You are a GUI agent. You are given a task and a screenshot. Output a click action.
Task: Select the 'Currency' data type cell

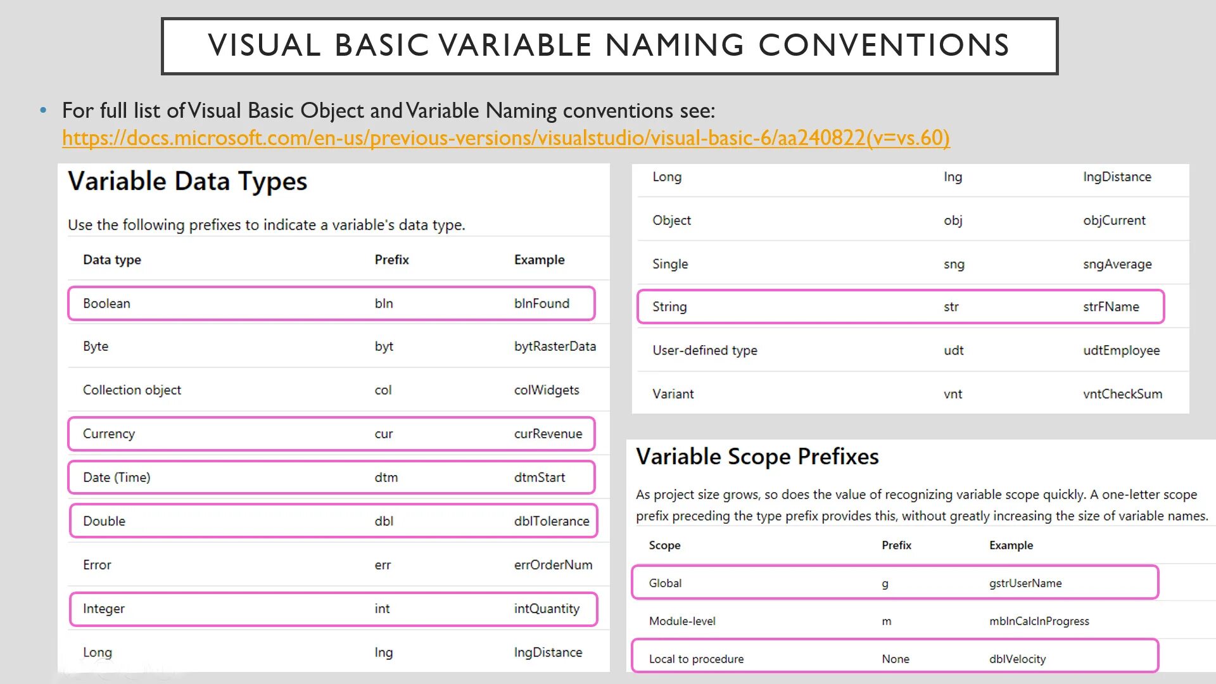109,434
